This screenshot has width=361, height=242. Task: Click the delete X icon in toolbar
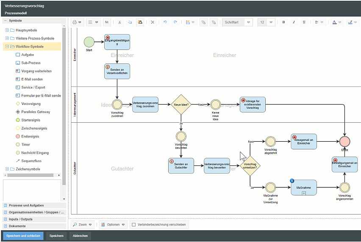152,22
